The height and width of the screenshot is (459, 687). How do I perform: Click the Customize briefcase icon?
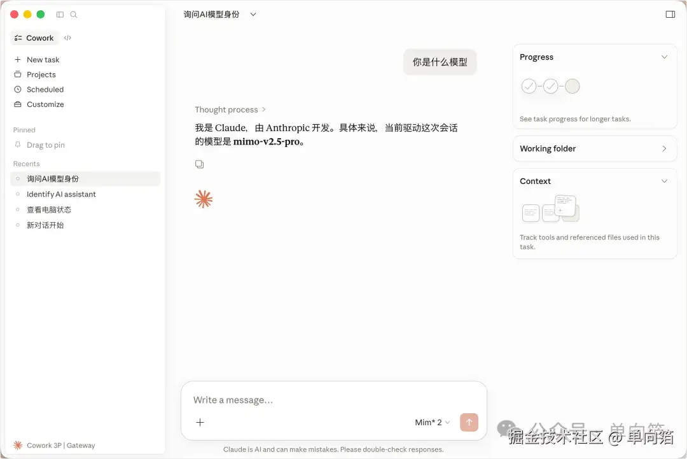(18, 104)
